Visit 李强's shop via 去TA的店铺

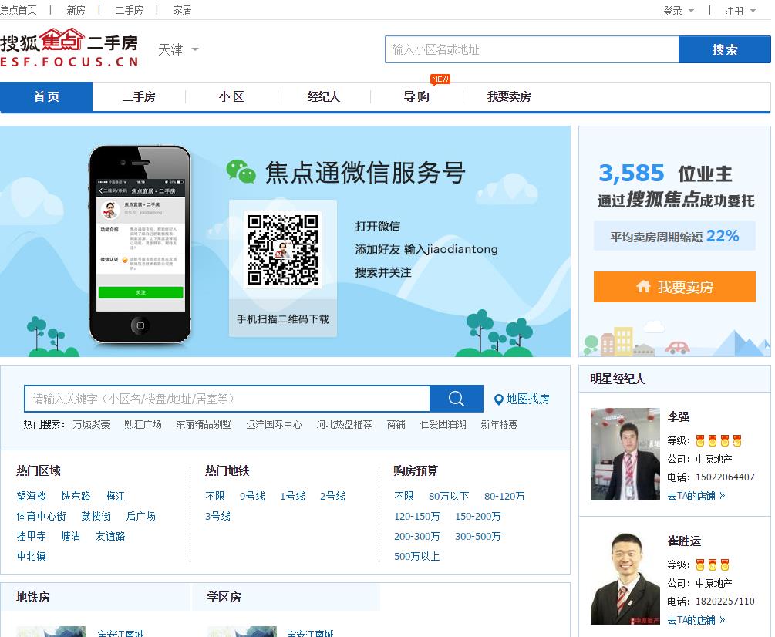696,496
